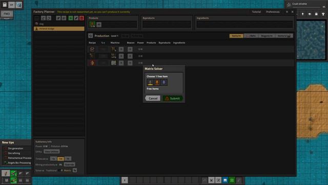Switch view to Items/m

(236, 36)
